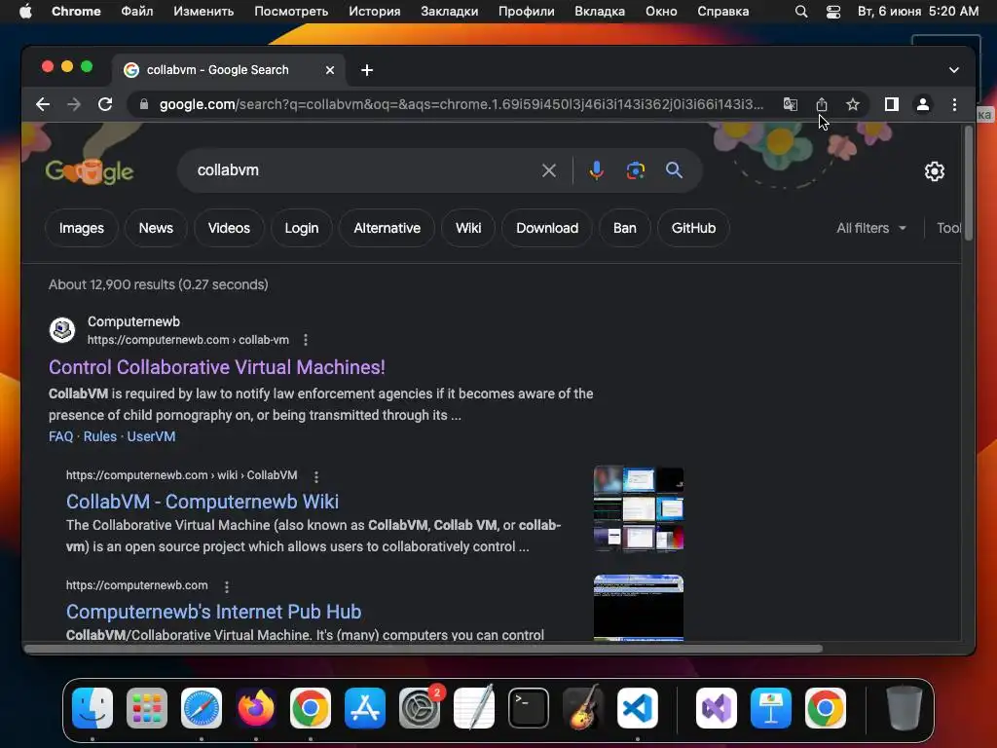Launch Safari from the dock
The width and height of the screenshot is (997, 748).
[x=202, y=708]
